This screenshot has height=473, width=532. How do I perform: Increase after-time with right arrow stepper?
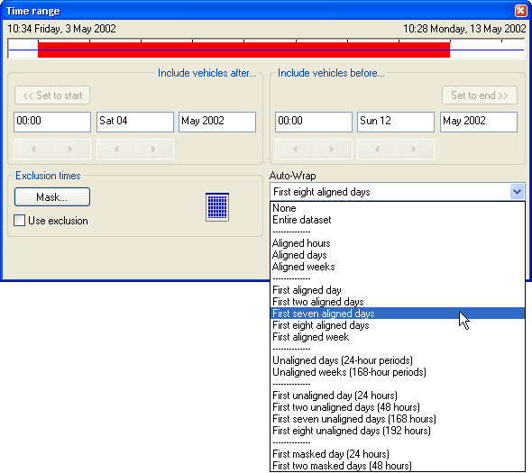click(70, 149)
